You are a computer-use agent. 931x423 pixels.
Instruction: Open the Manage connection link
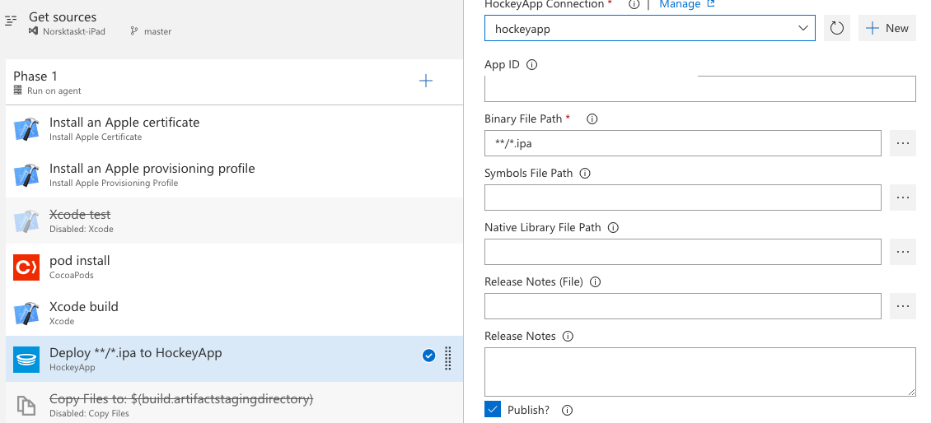(x=686, y=4)
